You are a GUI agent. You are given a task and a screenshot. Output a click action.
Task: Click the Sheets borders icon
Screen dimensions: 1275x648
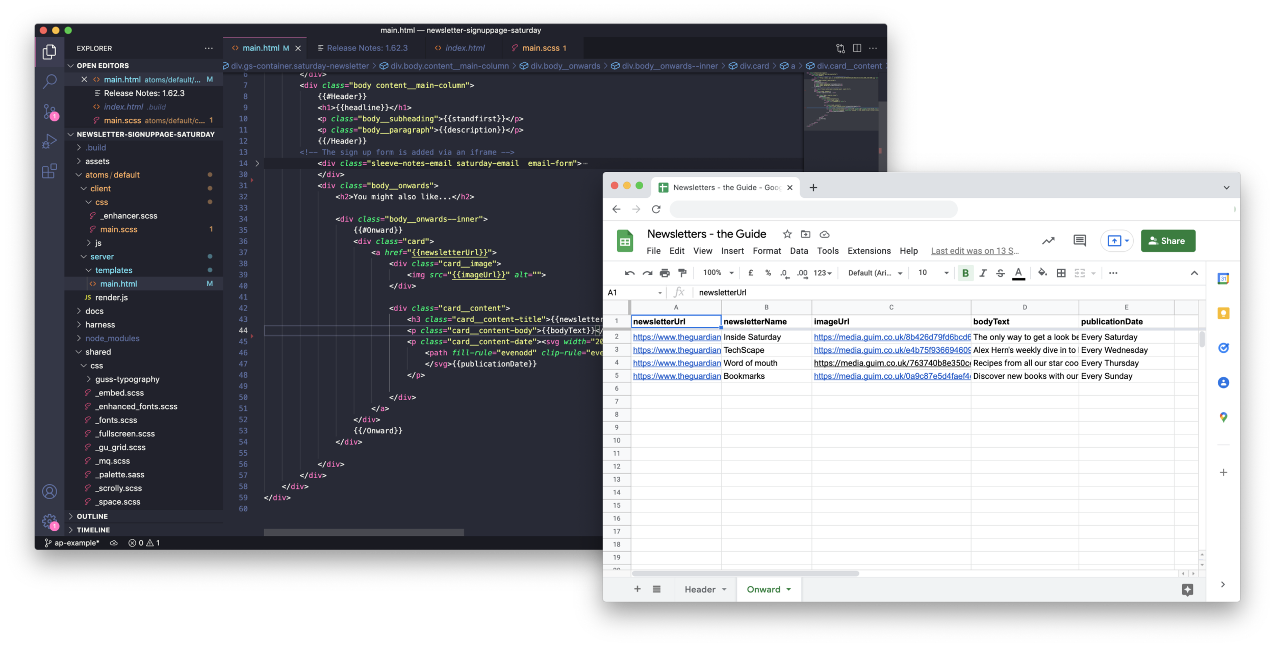(x=1061, y=273)
